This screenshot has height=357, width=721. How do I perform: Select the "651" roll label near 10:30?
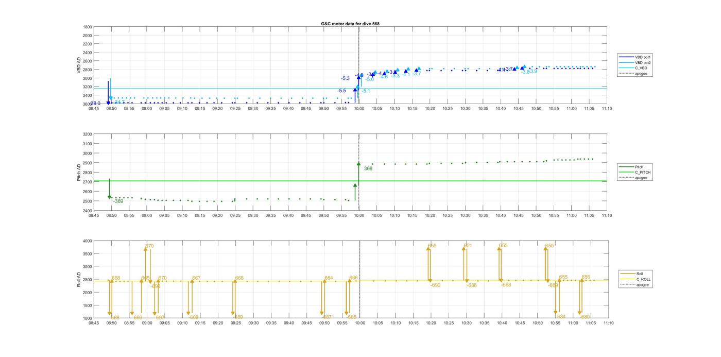click(468, 245)
